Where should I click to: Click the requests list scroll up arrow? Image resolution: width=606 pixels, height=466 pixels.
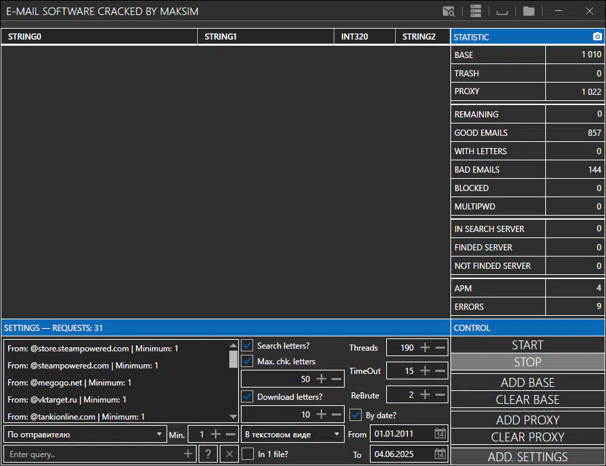[x=233, y=345]
